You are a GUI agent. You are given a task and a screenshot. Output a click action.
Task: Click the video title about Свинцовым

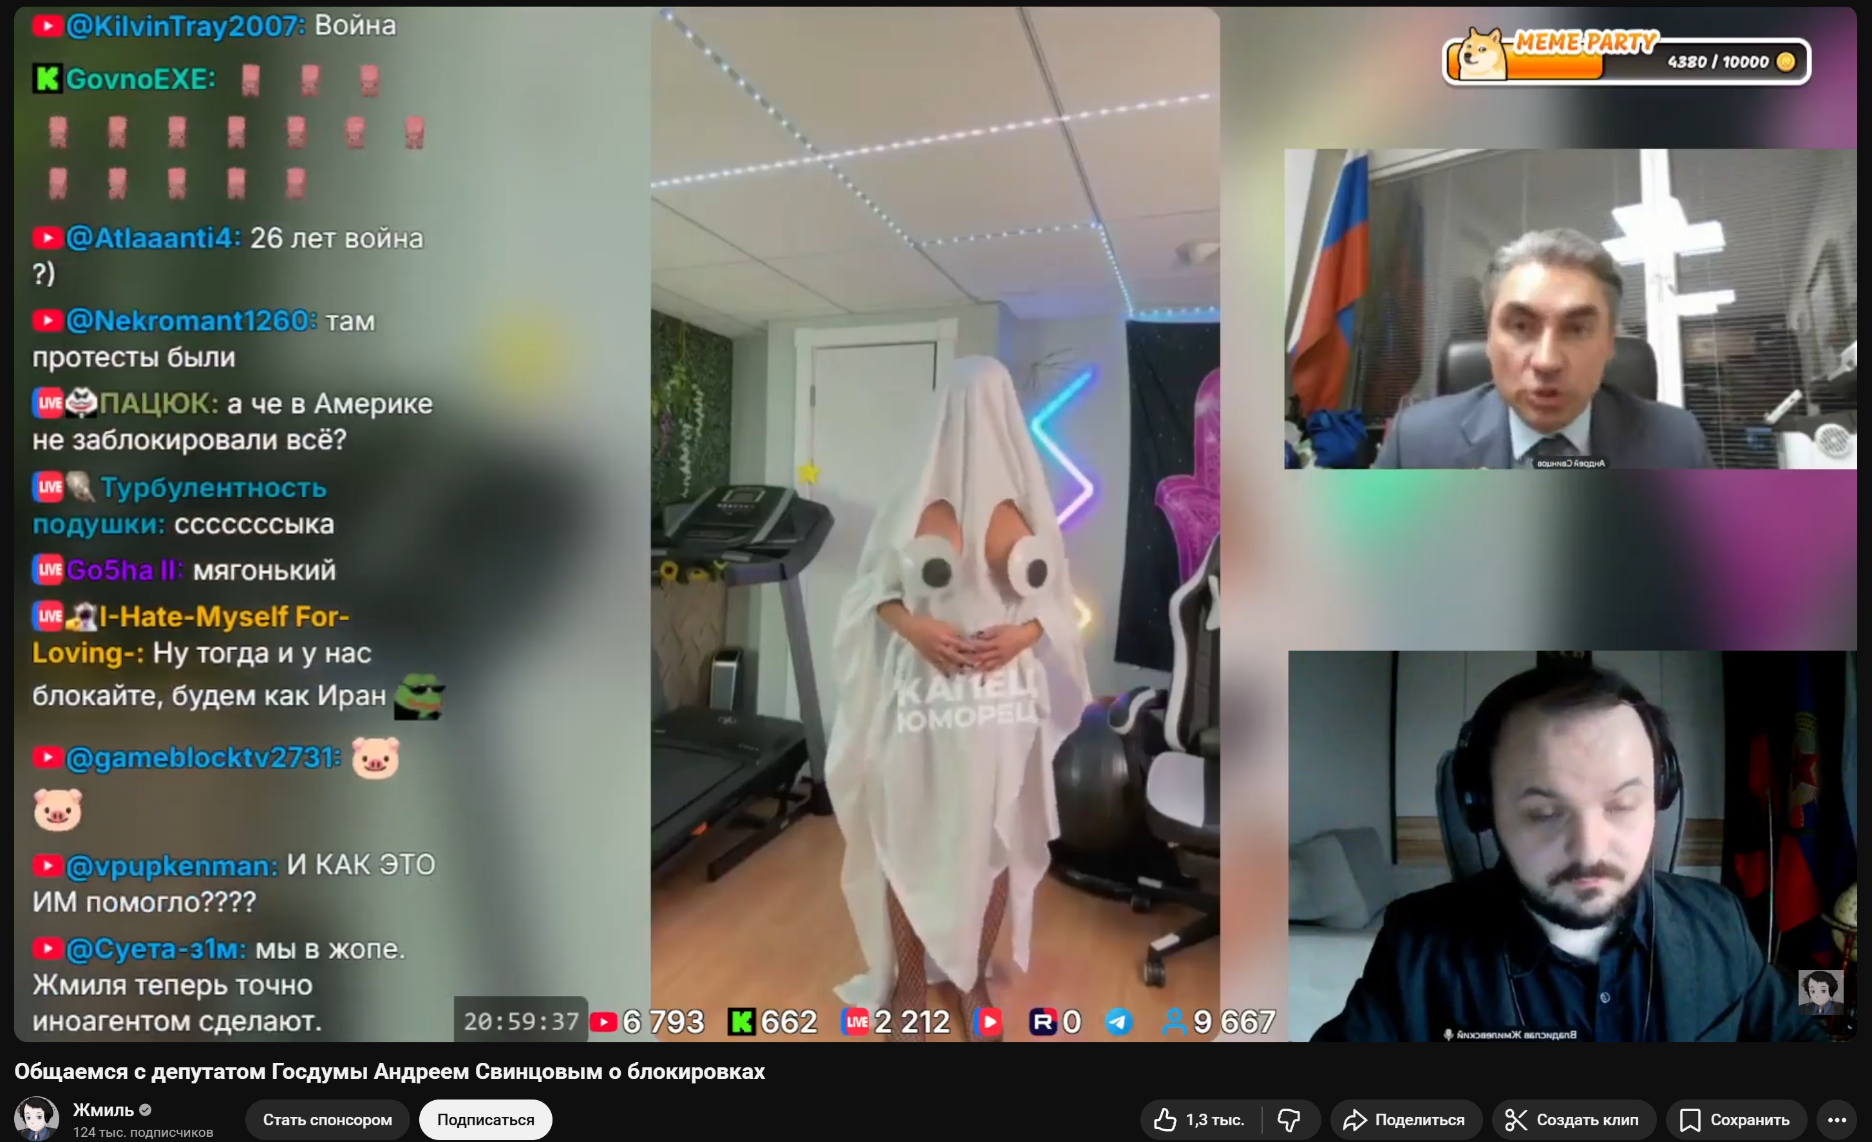click(x=389, y=1071)
